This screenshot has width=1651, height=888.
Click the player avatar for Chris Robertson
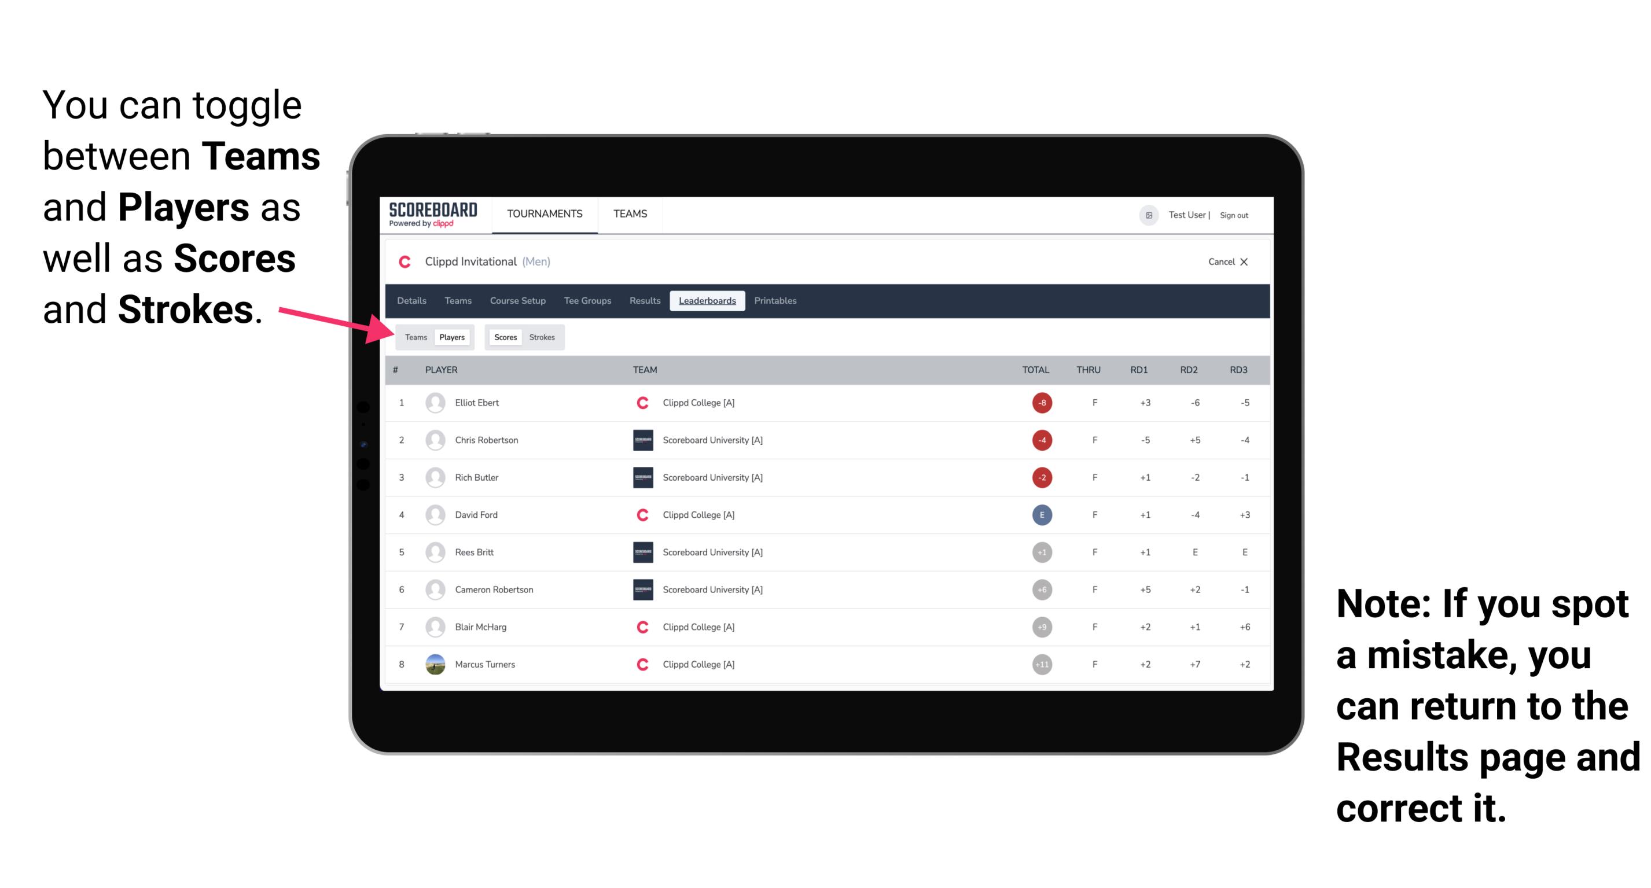click(x=435, y=440)
